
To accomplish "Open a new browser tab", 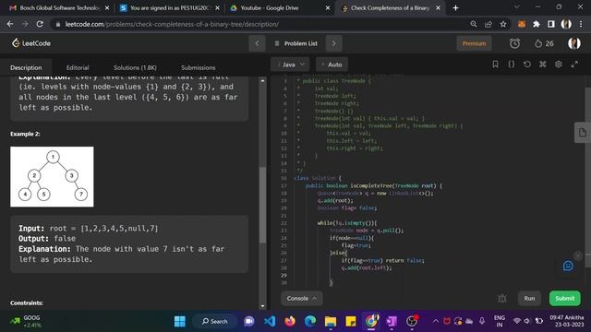I will click(x=455, y=8).
